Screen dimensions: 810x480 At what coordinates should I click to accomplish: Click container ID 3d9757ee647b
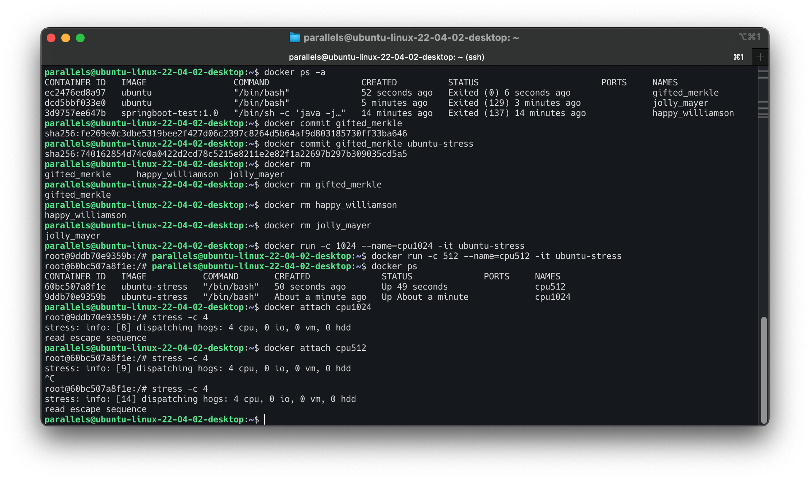75,113
